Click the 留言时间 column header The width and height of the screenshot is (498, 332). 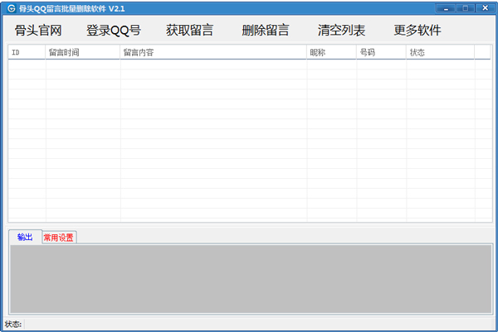tap(82, 52)
